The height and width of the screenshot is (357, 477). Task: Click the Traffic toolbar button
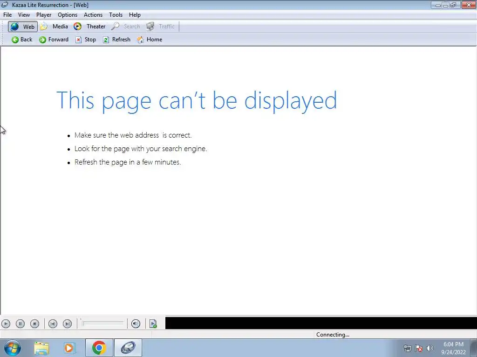coord(161,26)
